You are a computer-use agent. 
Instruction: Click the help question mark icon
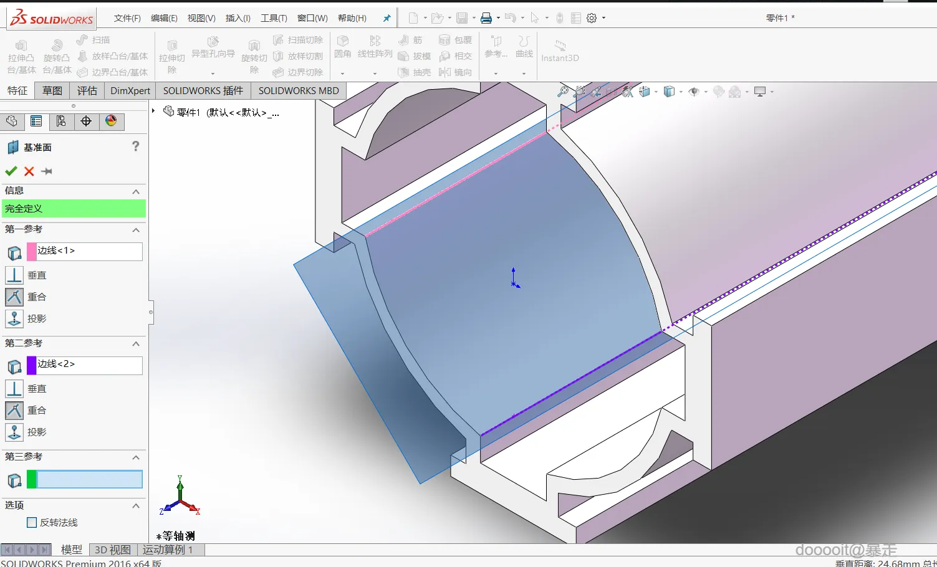pyautogui.click(x=135, y=146)
